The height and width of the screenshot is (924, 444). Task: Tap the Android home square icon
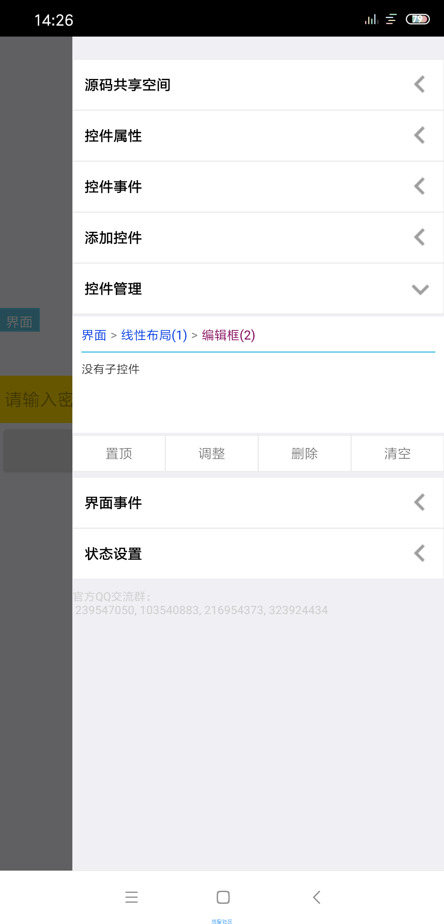click(223, 897)
